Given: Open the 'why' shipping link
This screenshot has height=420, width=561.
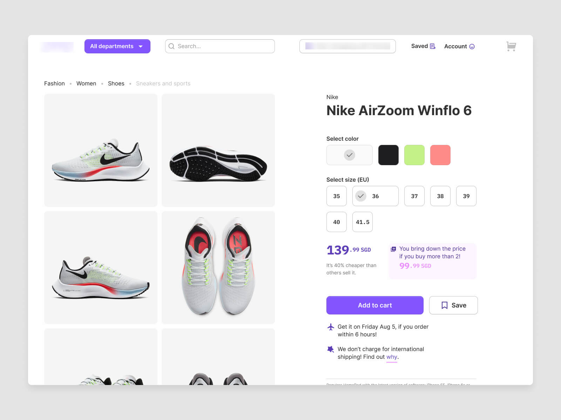Looking at the screenshot, I should pyautogui.click(x=392, y=357).
